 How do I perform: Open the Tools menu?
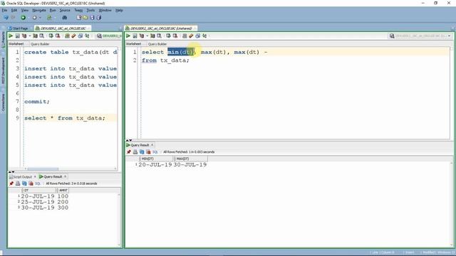click(90, 10)
